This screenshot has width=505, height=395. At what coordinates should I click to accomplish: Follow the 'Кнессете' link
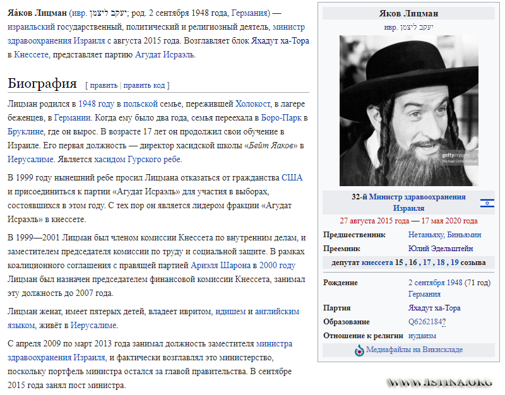click(x=31, y=55)
